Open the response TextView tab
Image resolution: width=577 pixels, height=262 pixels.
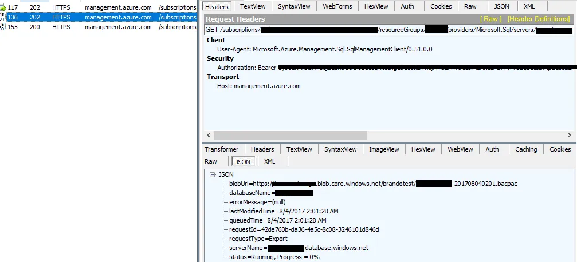[x=299, y=149]
